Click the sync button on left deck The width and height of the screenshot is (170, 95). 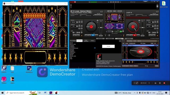coord(96,35)
